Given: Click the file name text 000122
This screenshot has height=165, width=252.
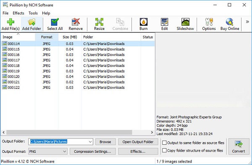Looking at the screenshot, I should pos(14,88).
